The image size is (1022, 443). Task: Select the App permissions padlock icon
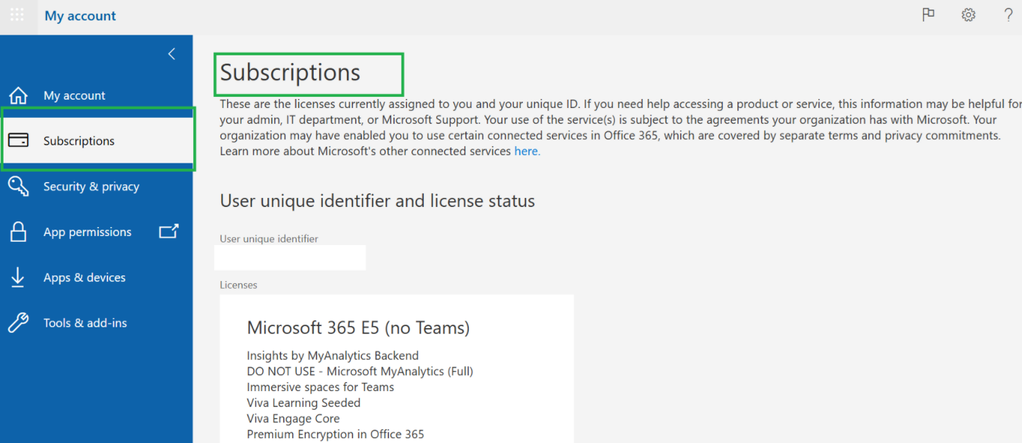coord(17,231)
